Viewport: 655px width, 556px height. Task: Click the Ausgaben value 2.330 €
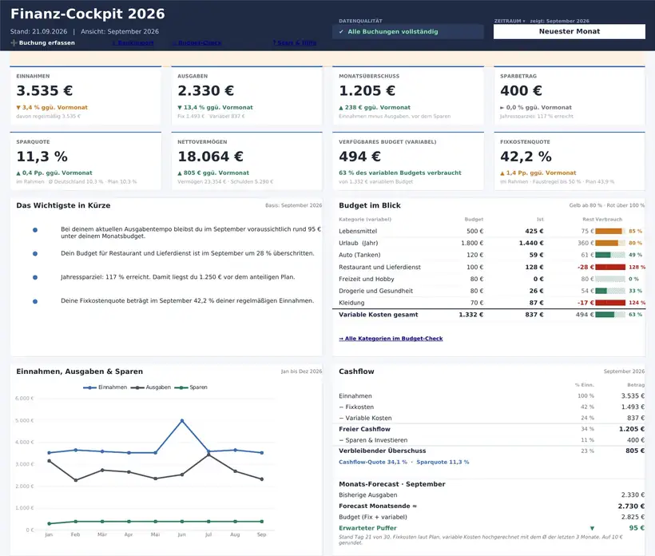point(205,90)
